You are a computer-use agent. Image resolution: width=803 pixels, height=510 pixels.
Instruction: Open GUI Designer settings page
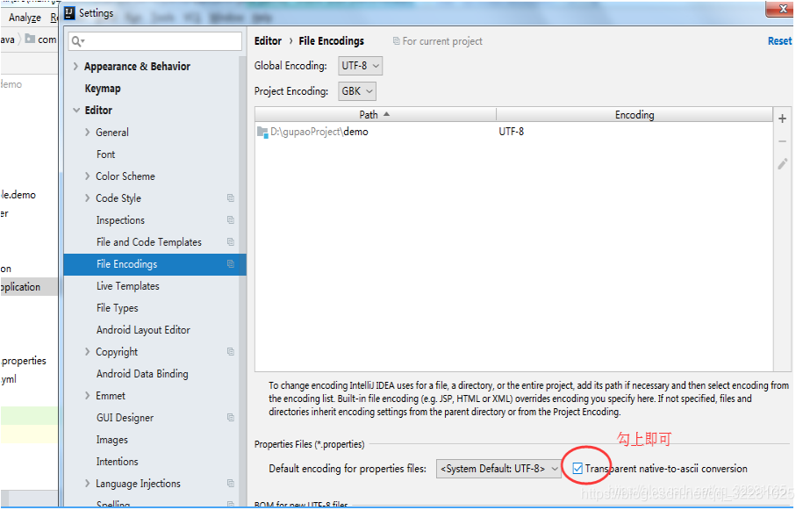tap(125, 418)
